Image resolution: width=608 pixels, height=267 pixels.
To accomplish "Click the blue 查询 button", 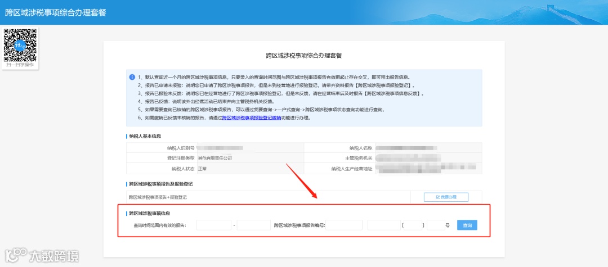I will click(467, 225).
